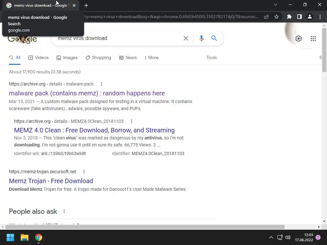Viewport: 327px width, 245px height.
Task: Click the Google doodle logo
Action: pos(22,39)
